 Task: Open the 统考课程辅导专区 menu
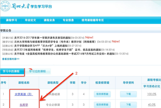[x=93, y=20]
